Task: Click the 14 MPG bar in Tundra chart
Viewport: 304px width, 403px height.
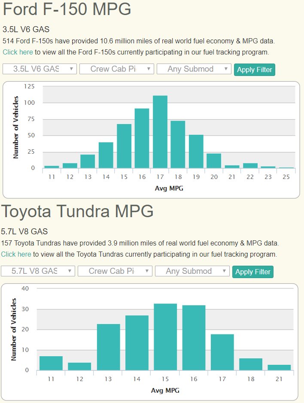Action: pos(137,343)
